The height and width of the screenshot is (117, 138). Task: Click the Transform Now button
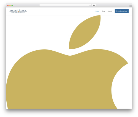(122, 11)
